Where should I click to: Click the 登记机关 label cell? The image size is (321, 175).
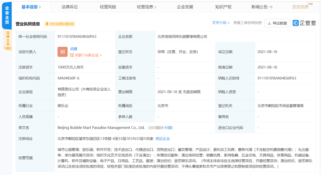(x=235, y=106)
